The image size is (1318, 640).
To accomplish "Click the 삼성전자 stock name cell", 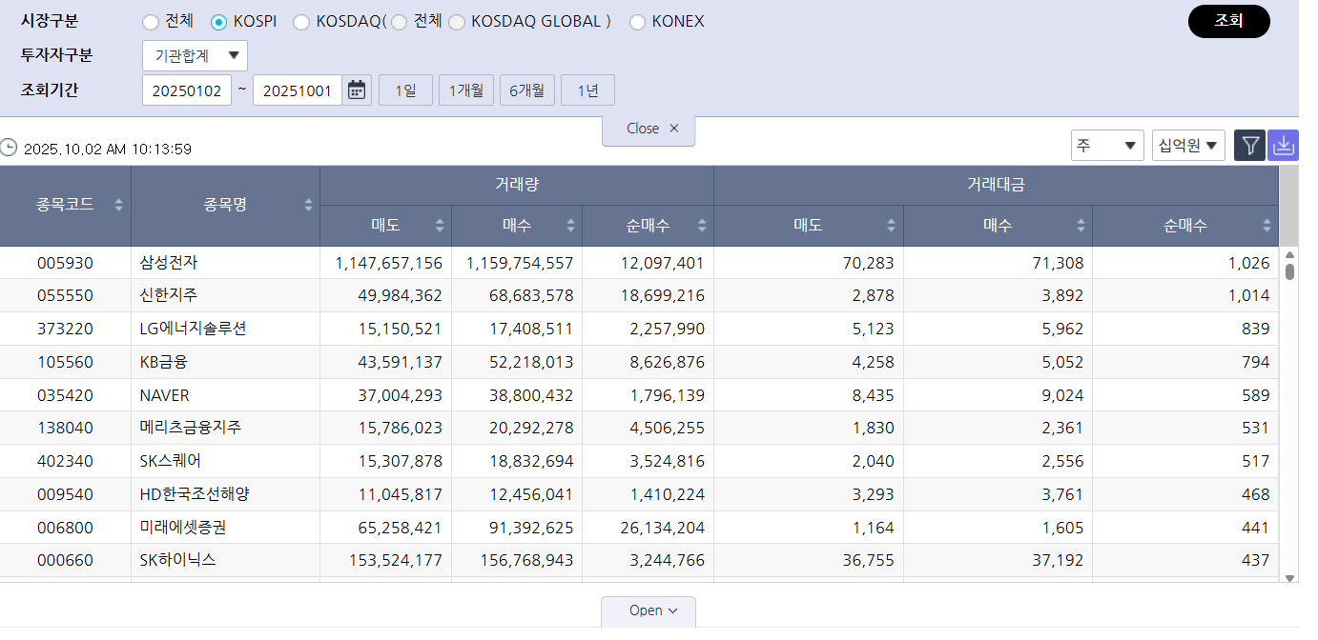I will [x=225, y=263].
